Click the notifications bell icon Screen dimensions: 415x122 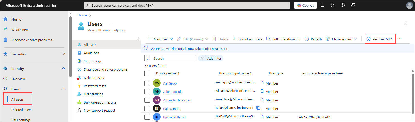coord(322,5)
